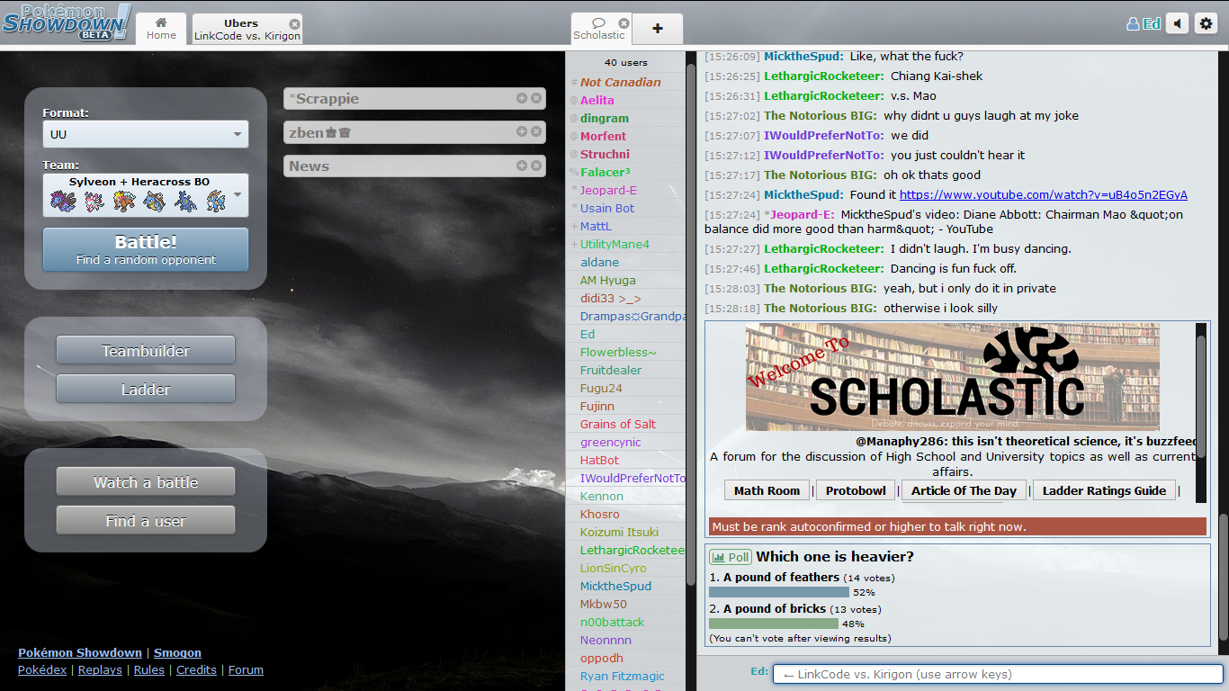Open the Replays footer link
1229x691 pixels.
point(100,669)
